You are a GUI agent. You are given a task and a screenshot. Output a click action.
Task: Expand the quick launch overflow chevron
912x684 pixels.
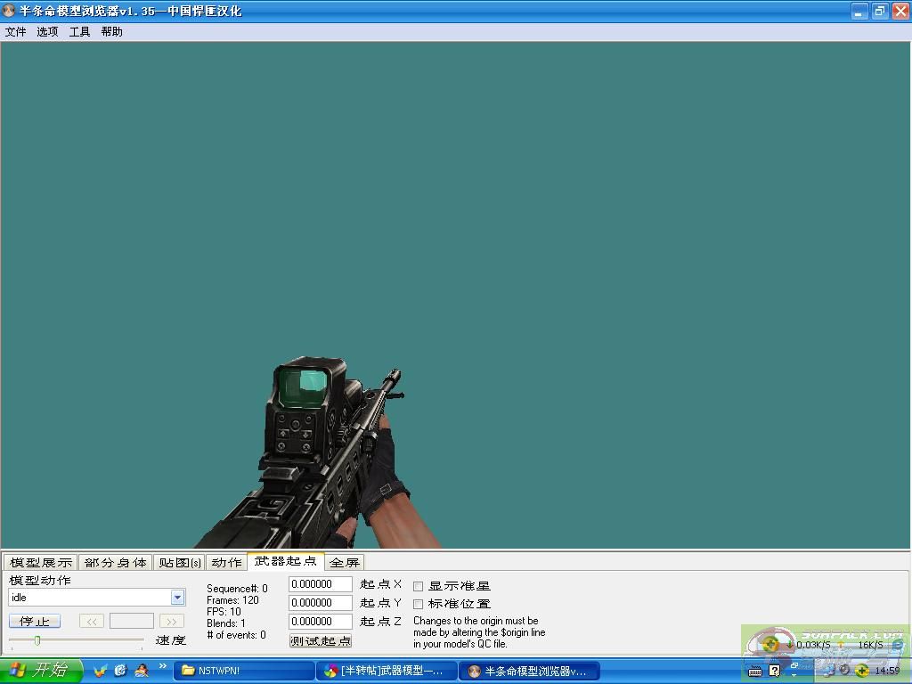[163, 666]
